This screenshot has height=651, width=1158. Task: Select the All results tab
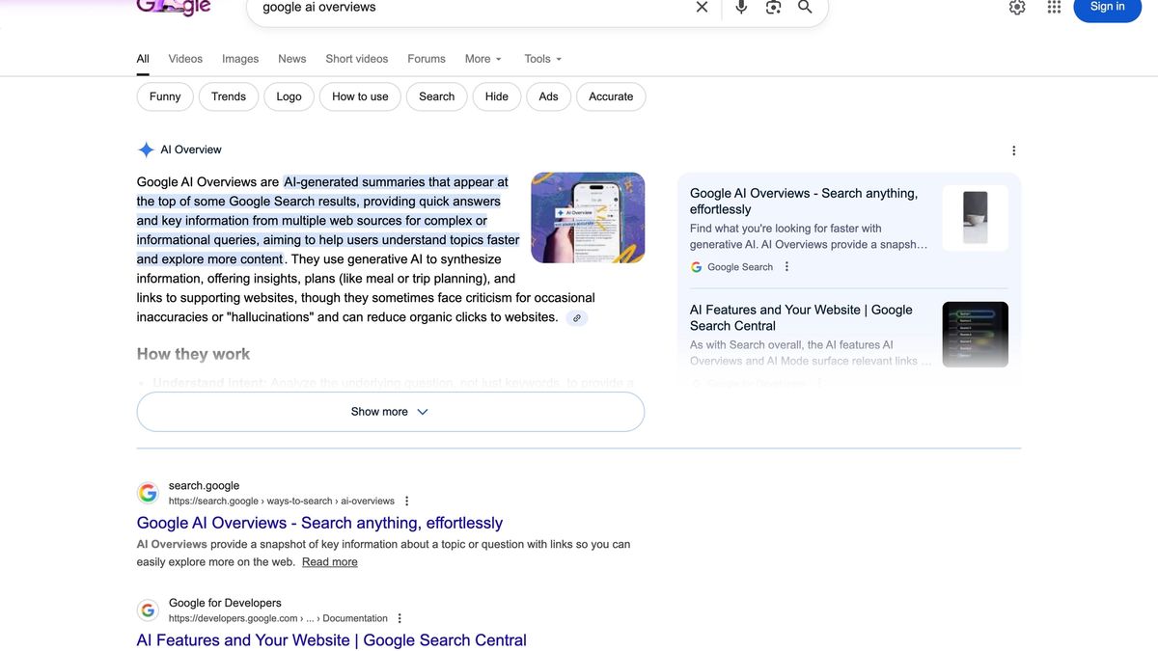(143, 59)
